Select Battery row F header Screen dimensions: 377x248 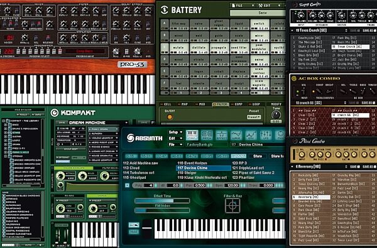tap(165, 85)
